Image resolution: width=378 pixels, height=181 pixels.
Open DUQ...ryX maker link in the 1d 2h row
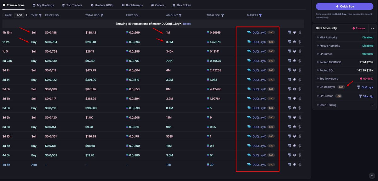point(259,42)
